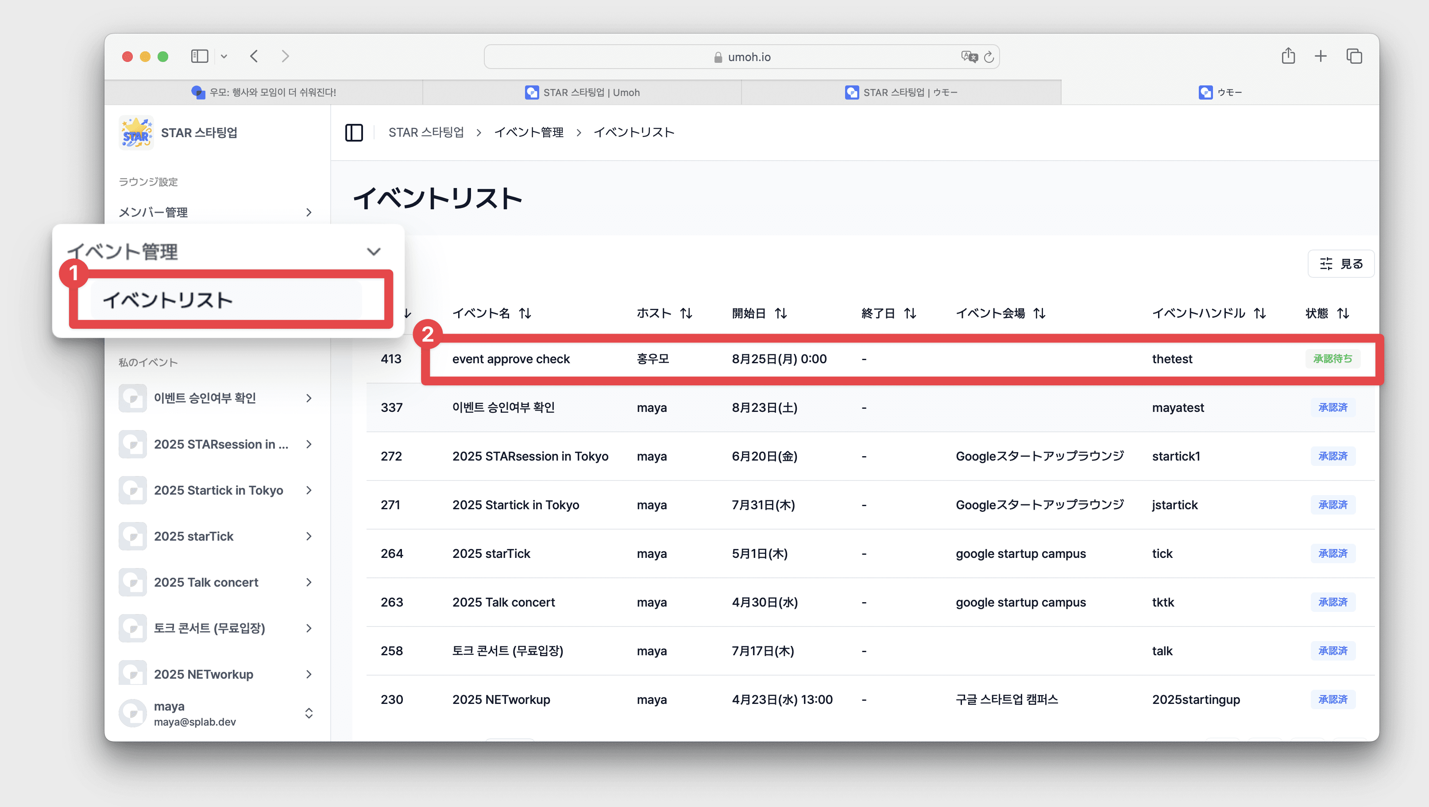Viewport: 1429px width, 807px height.
Task: Click the 見る view options button
Action: coord(1340,264)
